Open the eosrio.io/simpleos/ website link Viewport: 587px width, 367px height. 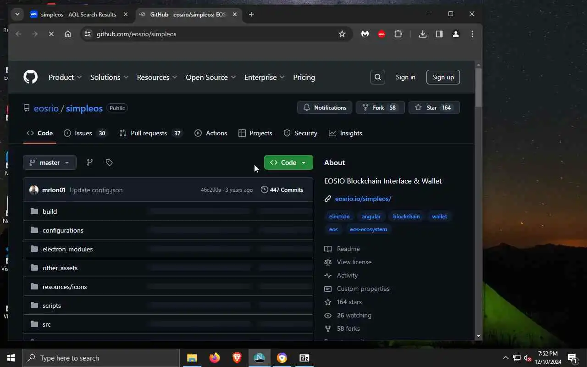pyautogui.click(x=363, y=199)
